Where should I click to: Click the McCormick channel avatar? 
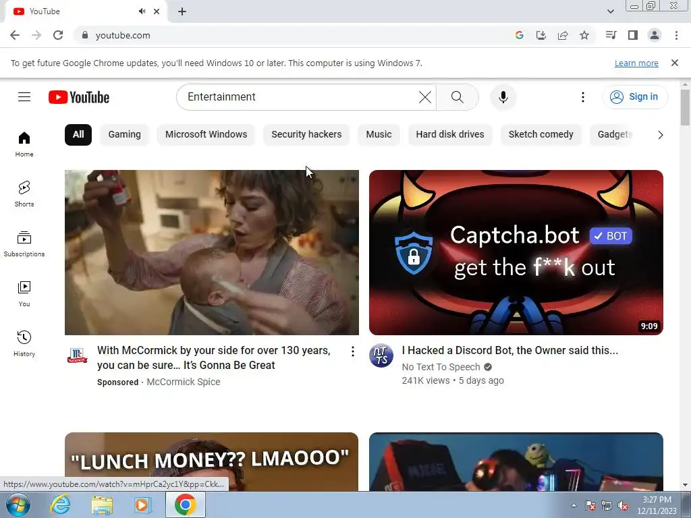click(77, 355)
